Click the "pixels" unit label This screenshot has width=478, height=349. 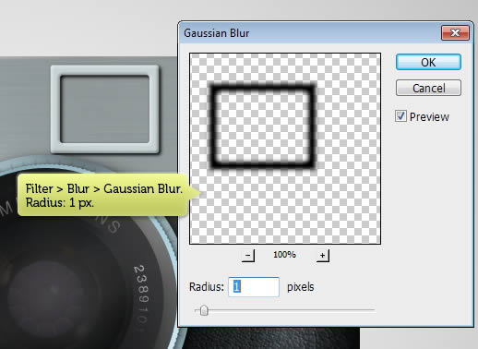(x=300, y=287)
